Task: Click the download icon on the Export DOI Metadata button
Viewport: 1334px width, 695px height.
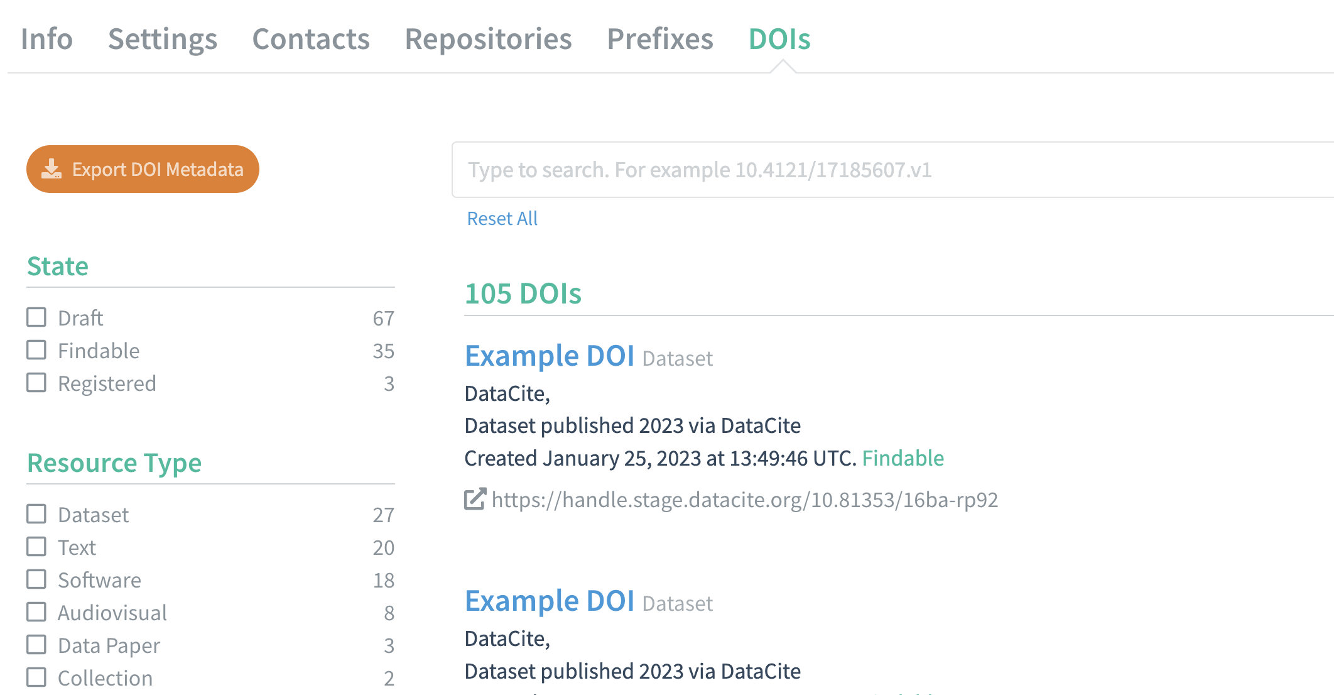Action: point(52,169)
